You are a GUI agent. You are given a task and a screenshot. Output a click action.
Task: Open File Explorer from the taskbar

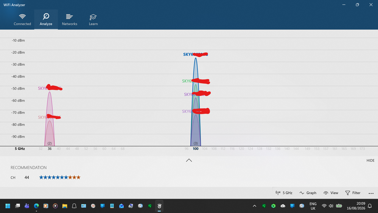click(x=65, y=206)
